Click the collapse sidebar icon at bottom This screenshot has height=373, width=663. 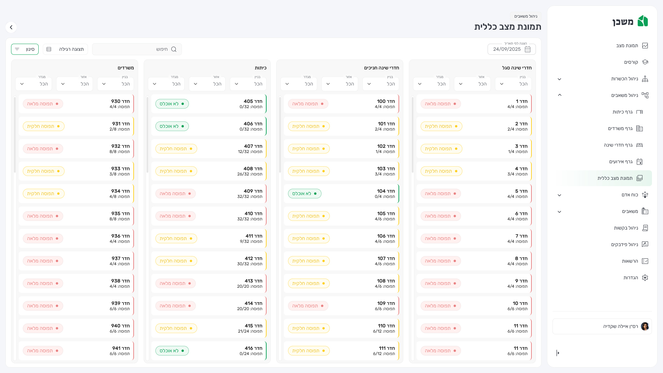click(x=558, y=353)
